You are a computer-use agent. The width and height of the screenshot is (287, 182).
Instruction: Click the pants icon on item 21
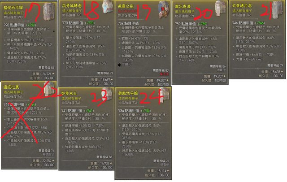click(x=277, y=9)
